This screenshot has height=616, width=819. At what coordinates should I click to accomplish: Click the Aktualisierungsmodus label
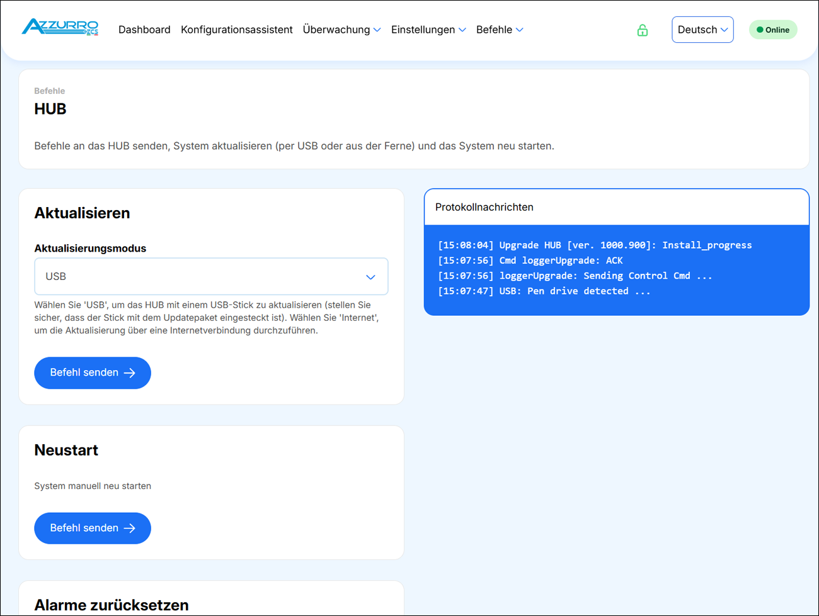click(x=90, y=248)
